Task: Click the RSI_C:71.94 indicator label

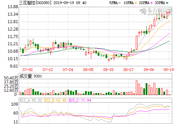Action: coord(80,100)
